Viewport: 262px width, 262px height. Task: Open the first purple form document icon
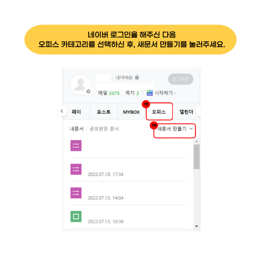coord(76,145)
